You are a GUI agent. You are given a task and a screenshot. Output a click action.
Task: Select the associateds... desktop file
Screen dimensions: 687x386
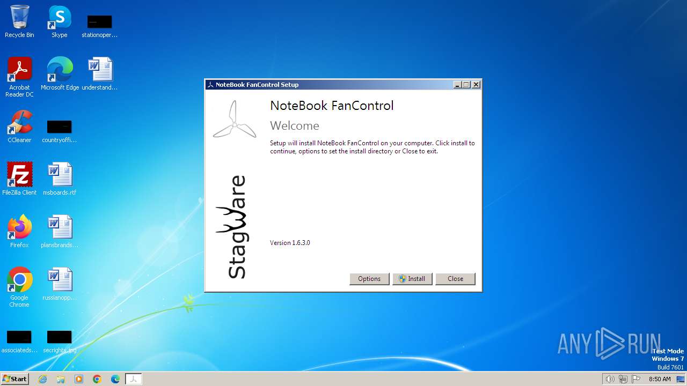coord(19,342)
